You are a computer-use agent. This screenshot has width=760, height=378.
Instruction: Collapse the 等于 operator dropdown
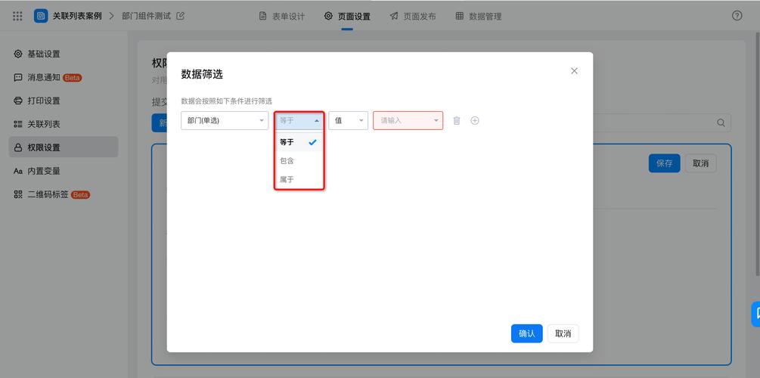[x=299, y=121]
